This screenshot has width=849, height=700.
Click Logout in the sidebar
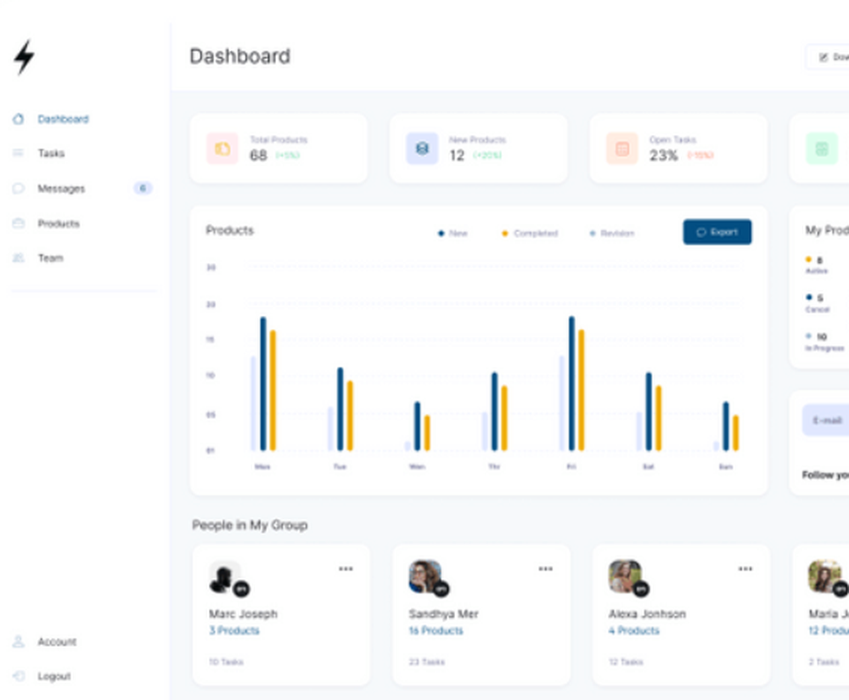click(54, 676)
